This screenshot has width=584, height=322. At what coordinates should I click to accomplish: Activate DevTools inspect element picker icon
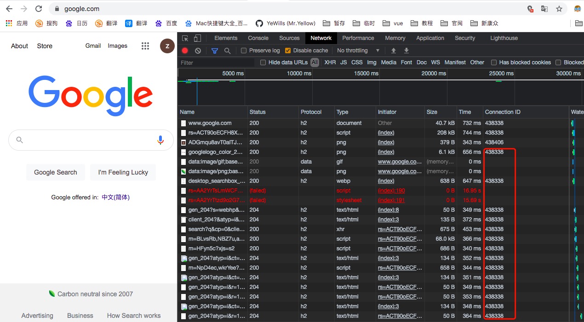(185, 38)
